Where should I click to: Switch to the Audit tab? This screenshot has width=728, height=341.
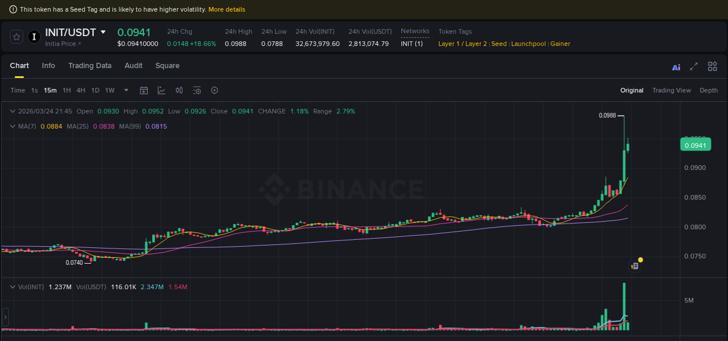(x=133, y=66)
